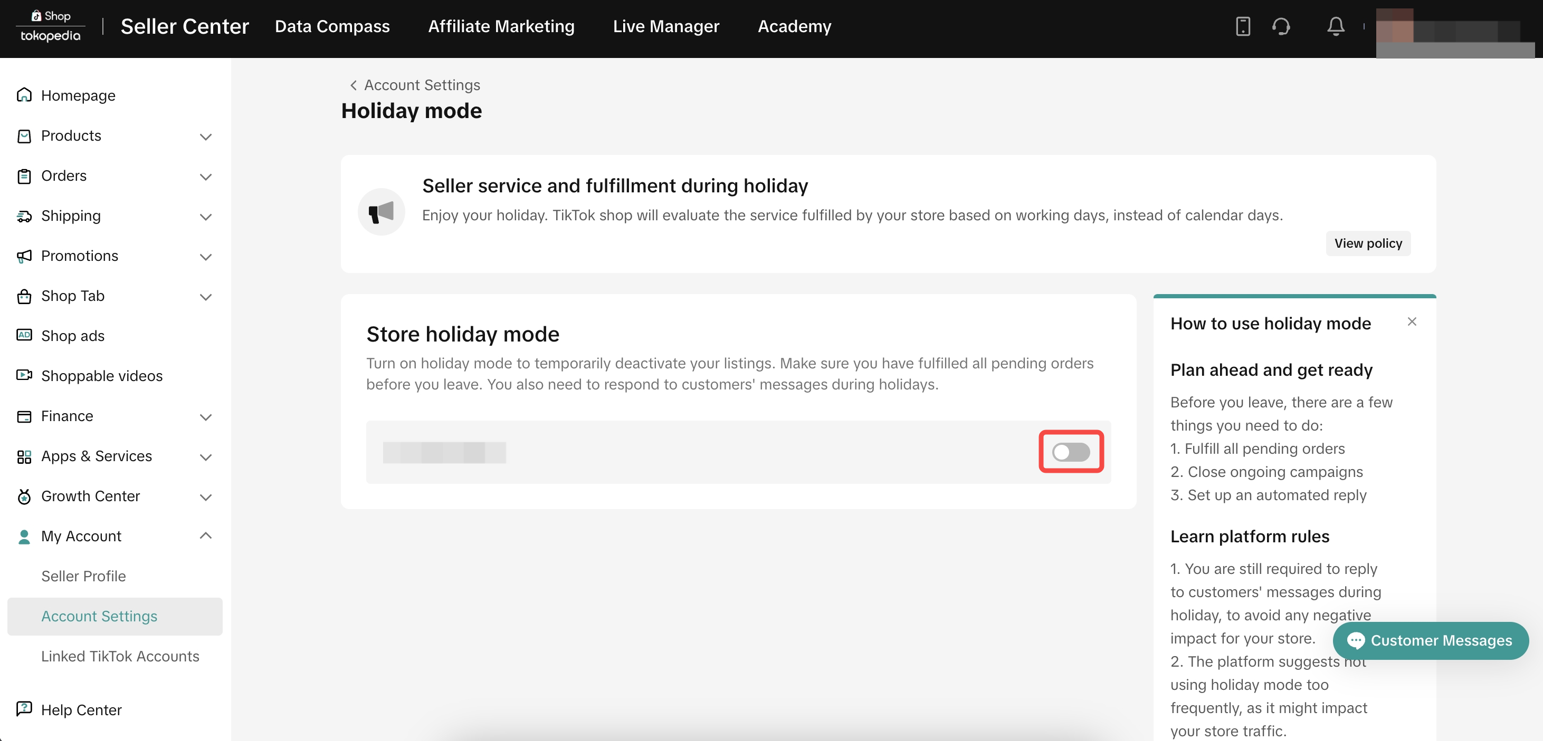Open Shoppable videos in the sidebar
Screen dimensions: 1543x741
tap(101, 376)
